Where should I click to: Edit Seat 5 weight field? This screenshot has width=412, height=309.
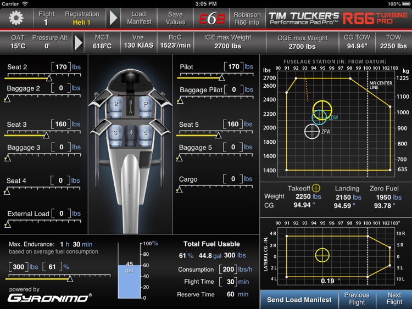(233, 124)
